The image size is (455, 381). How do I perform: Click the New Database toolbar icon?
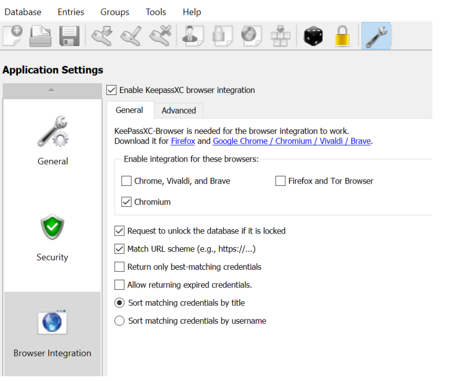click(x=13, y=36)
